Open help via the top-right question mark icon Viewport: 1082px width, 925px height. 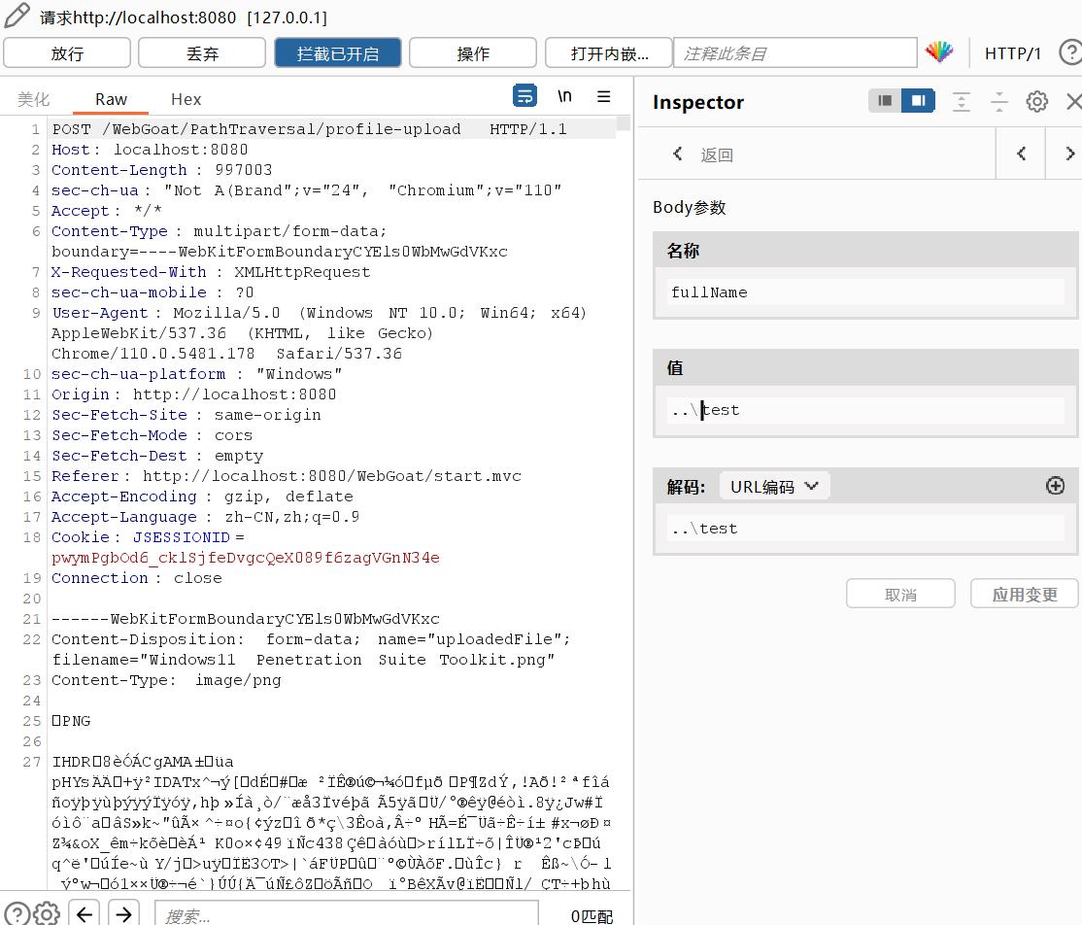(x=1070, y=52)
